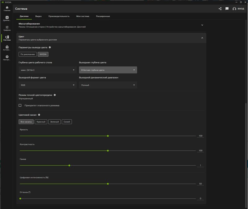Click the Контрастность value field 100
248x209 pixels.
click(200, 150)
